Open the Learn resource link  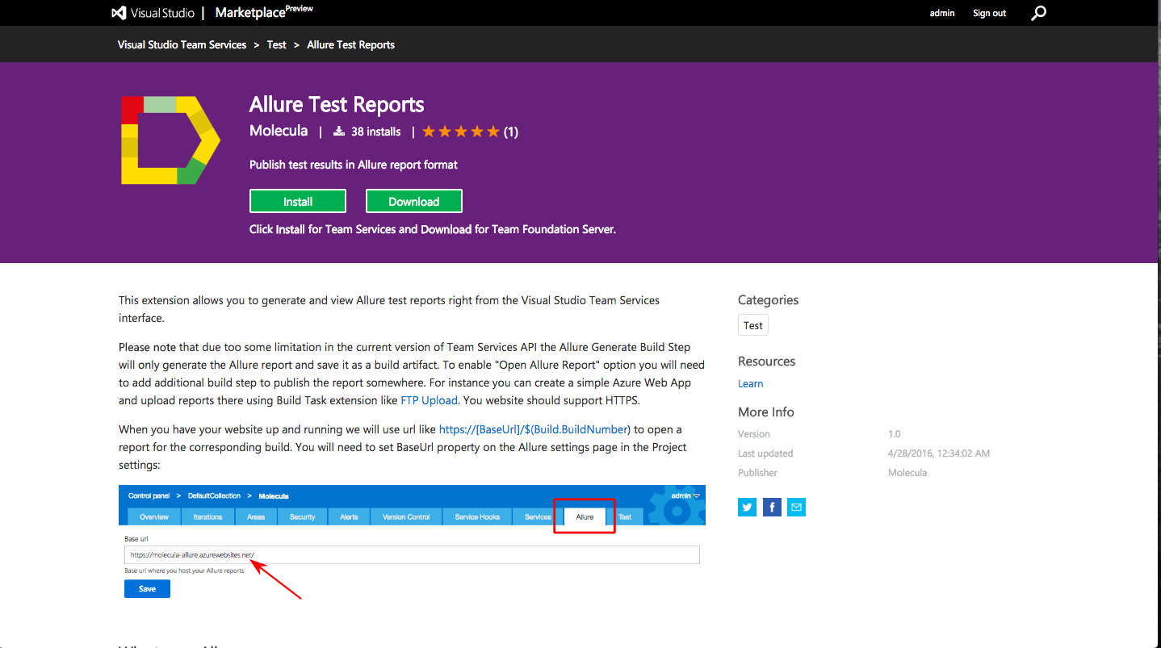[750, 383]
